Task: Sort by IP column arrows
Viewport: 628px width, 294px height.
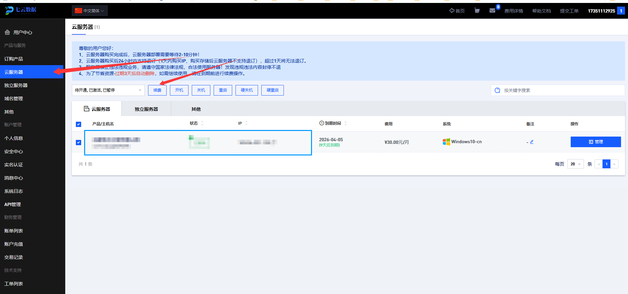Action: click(246, 123)
